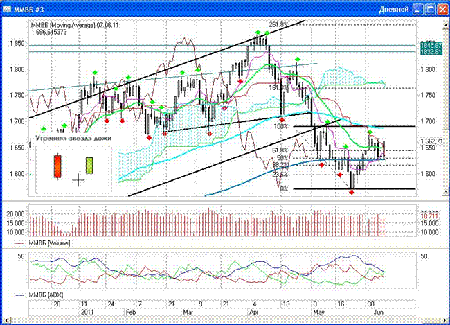Click the horizontal scrollbar left arrow
Screen dimensions: 450x325
click(x=6, y=320)
